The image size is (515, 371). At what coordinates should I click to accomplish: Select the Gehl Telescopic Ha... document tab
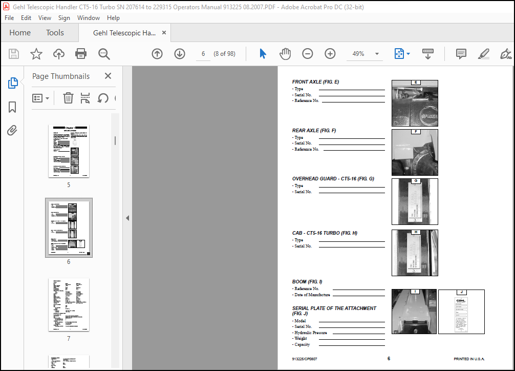click(x=124, y=33)
